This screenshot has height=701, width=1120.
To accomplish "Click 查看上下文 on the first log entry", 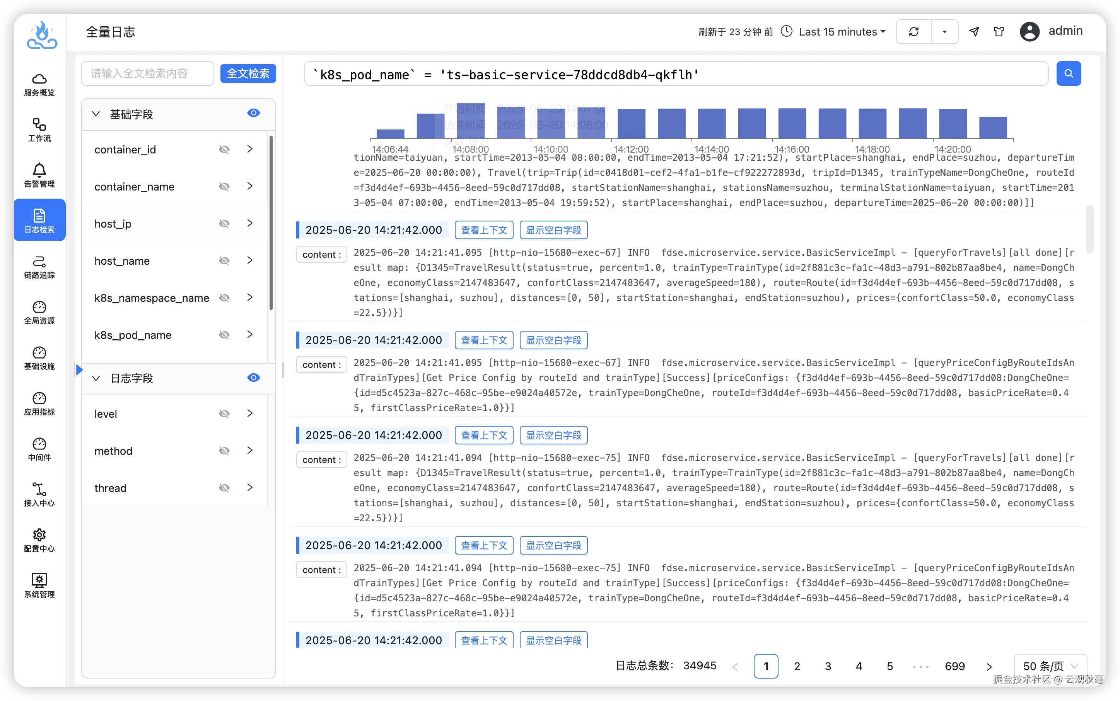I will pyautogui.click(x=483, y=230).
